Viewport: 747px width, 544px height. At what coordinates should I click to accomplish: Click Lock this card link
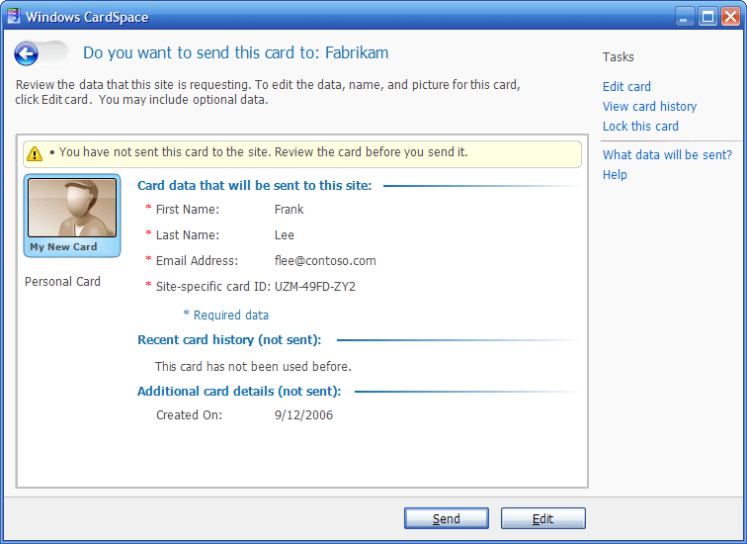point(640,127)
